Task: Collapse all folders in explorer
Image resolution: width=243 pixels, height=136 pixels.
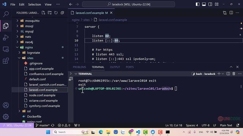Action: (62, 13)
